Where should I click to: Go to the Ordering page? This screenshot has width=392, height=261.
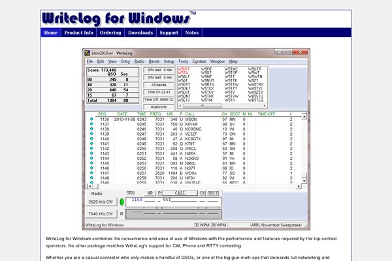110,33
